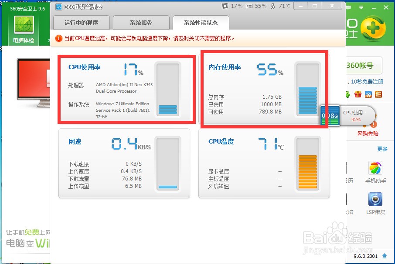Click the CPU使用率 heading
This screenshot has height=264, width=395.
(85, 67)
